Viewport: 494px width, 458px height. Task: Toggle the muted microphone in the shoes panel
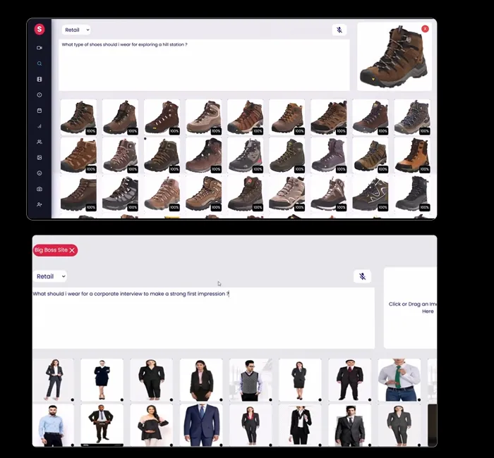pos(339,30)
